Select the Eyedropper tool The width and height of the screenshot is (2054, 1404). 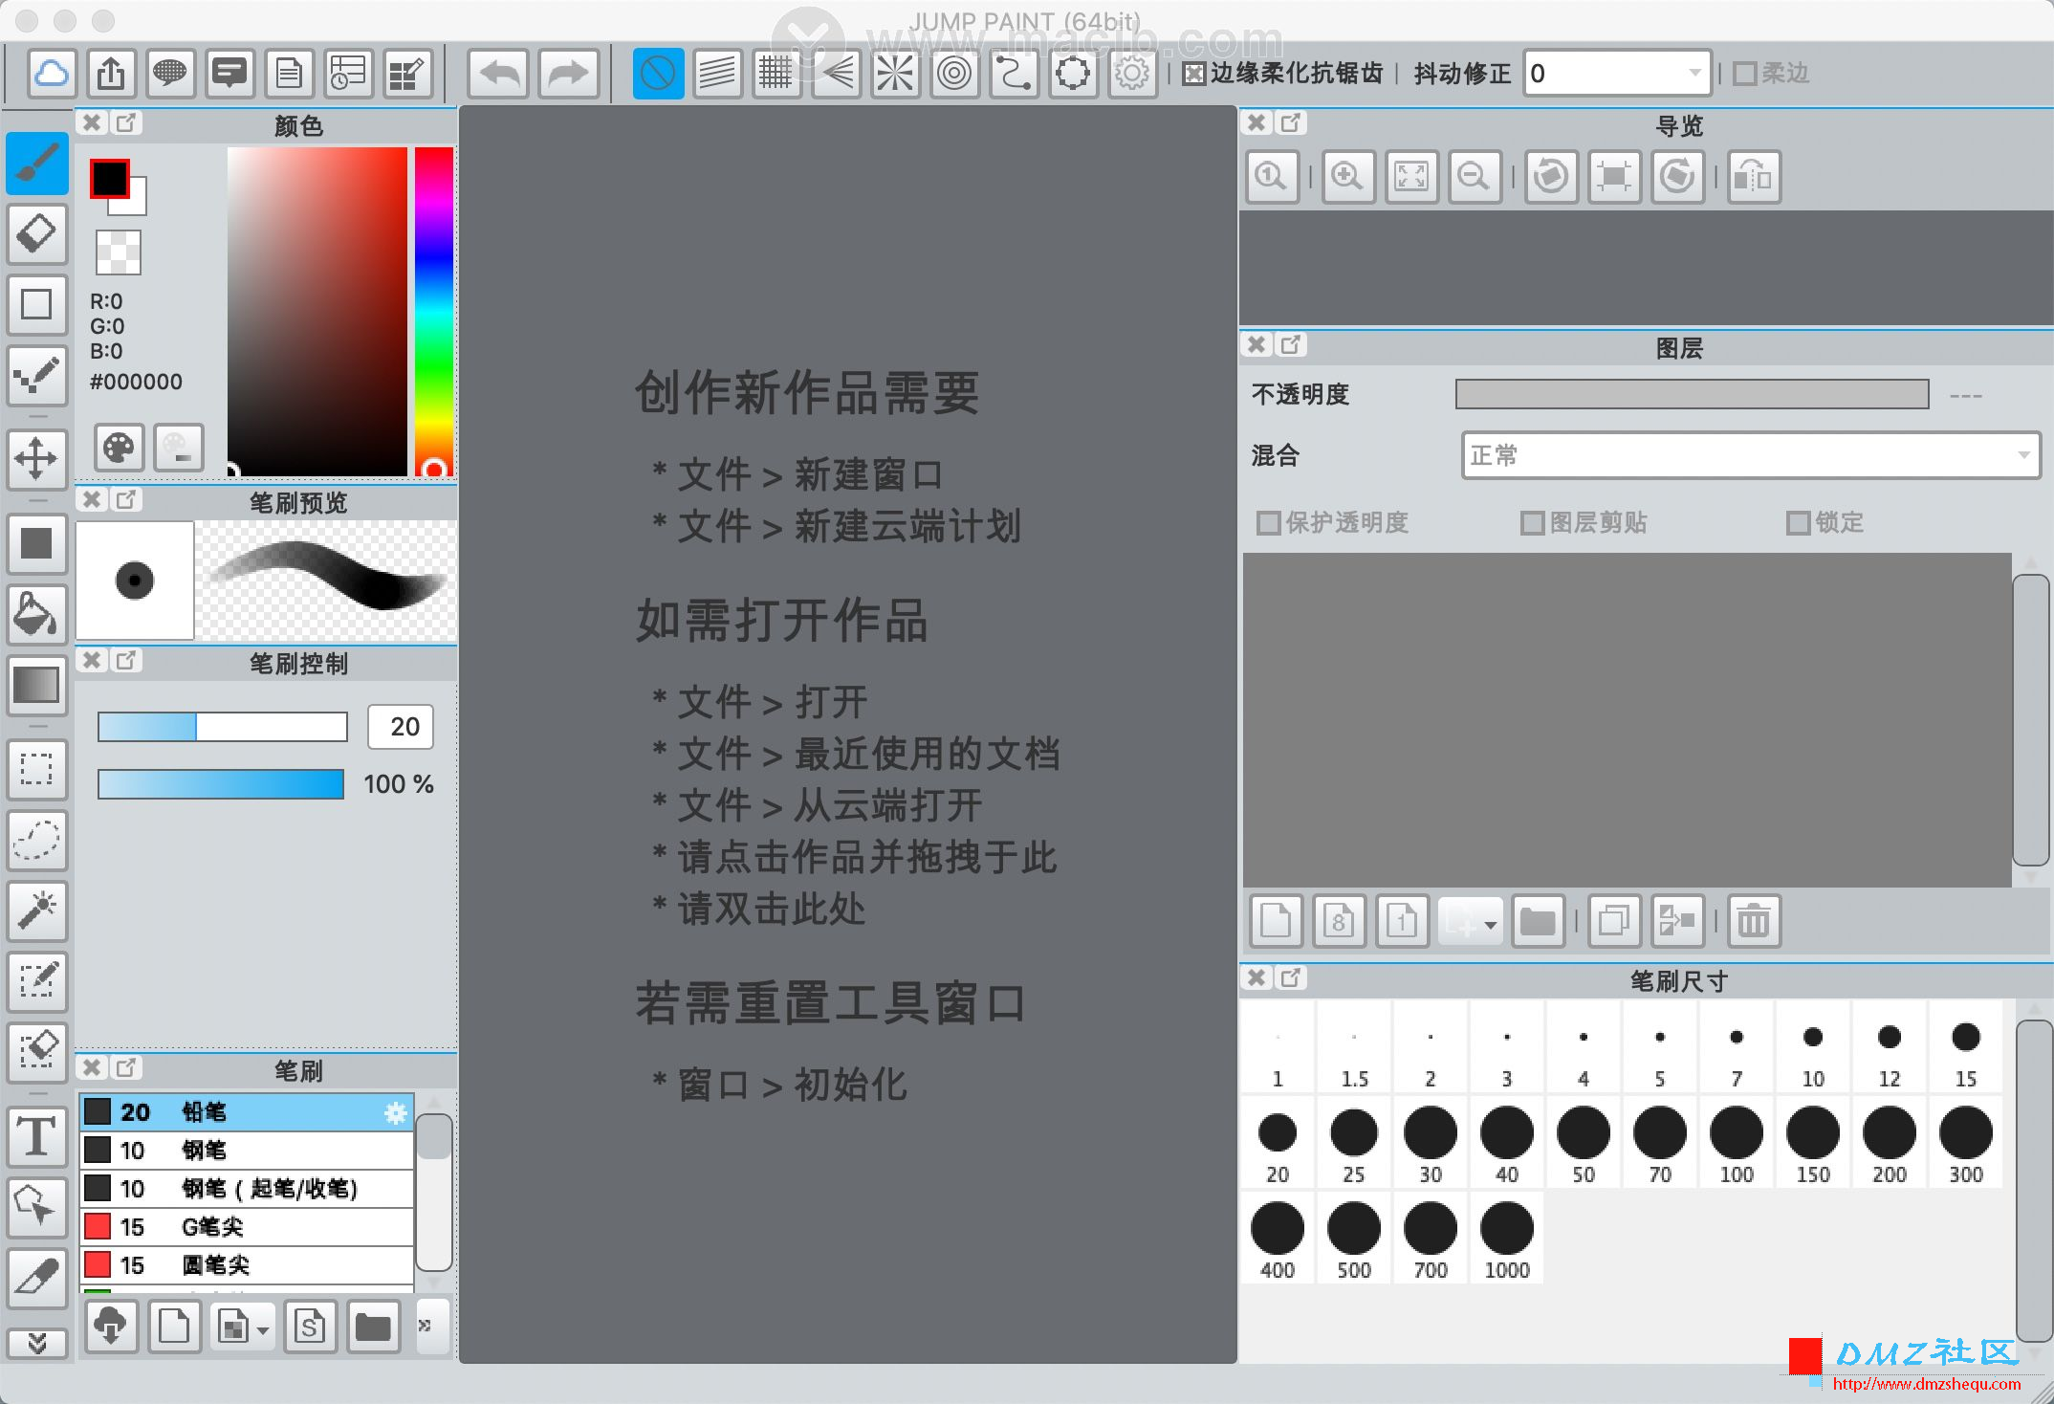click(x=37, y=1278)
